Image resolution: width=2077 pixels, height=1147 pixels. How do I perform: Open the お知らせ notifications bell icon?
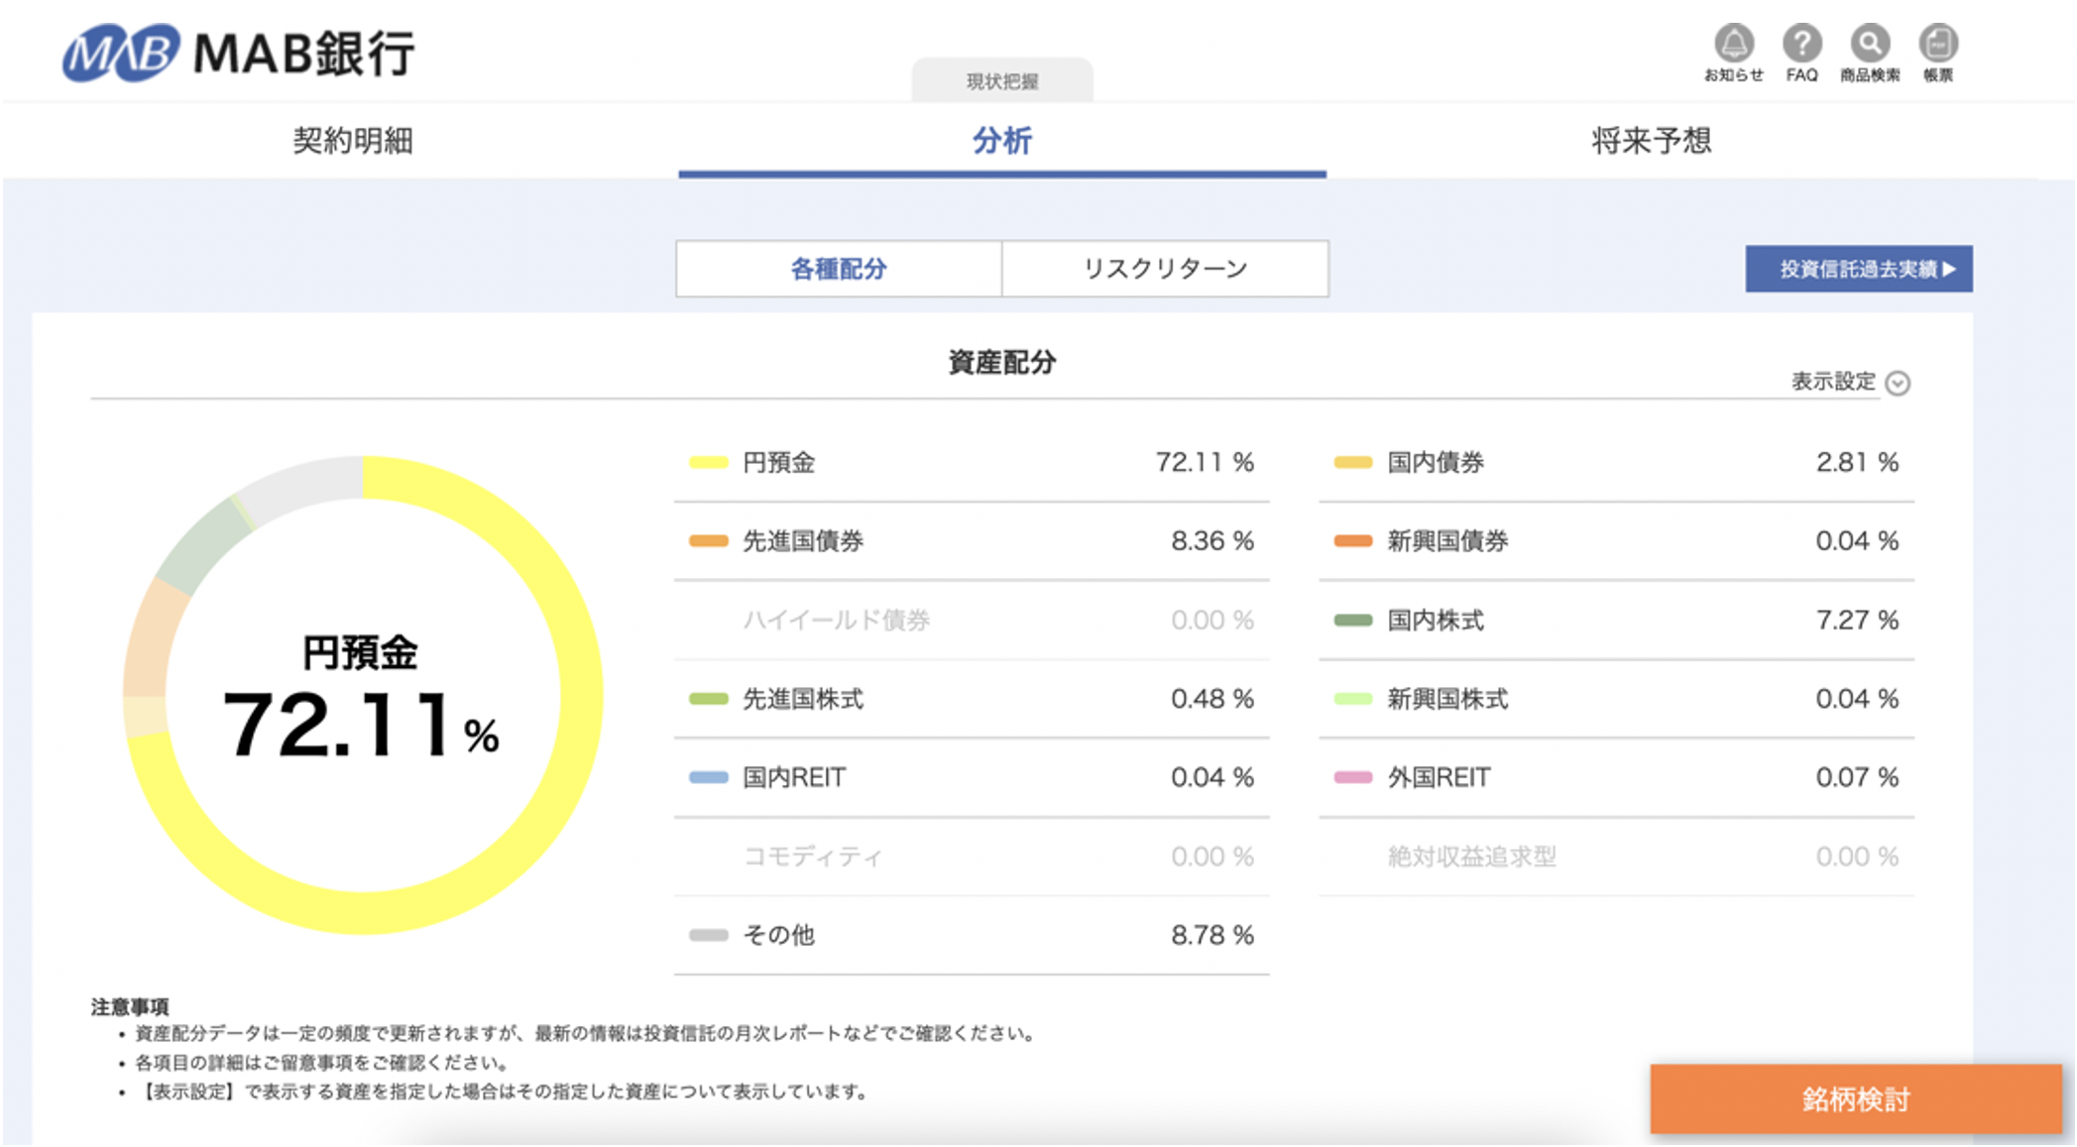click(1733, 45)
